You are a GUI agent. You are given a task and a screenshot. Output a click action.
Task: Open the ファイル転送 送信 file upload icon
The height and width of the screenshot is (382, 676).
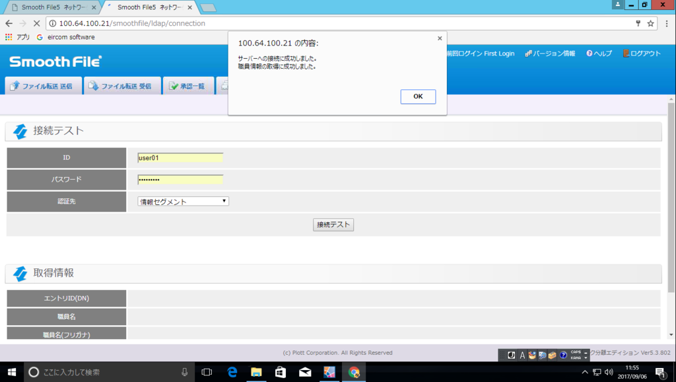click(x=13, y=85)
